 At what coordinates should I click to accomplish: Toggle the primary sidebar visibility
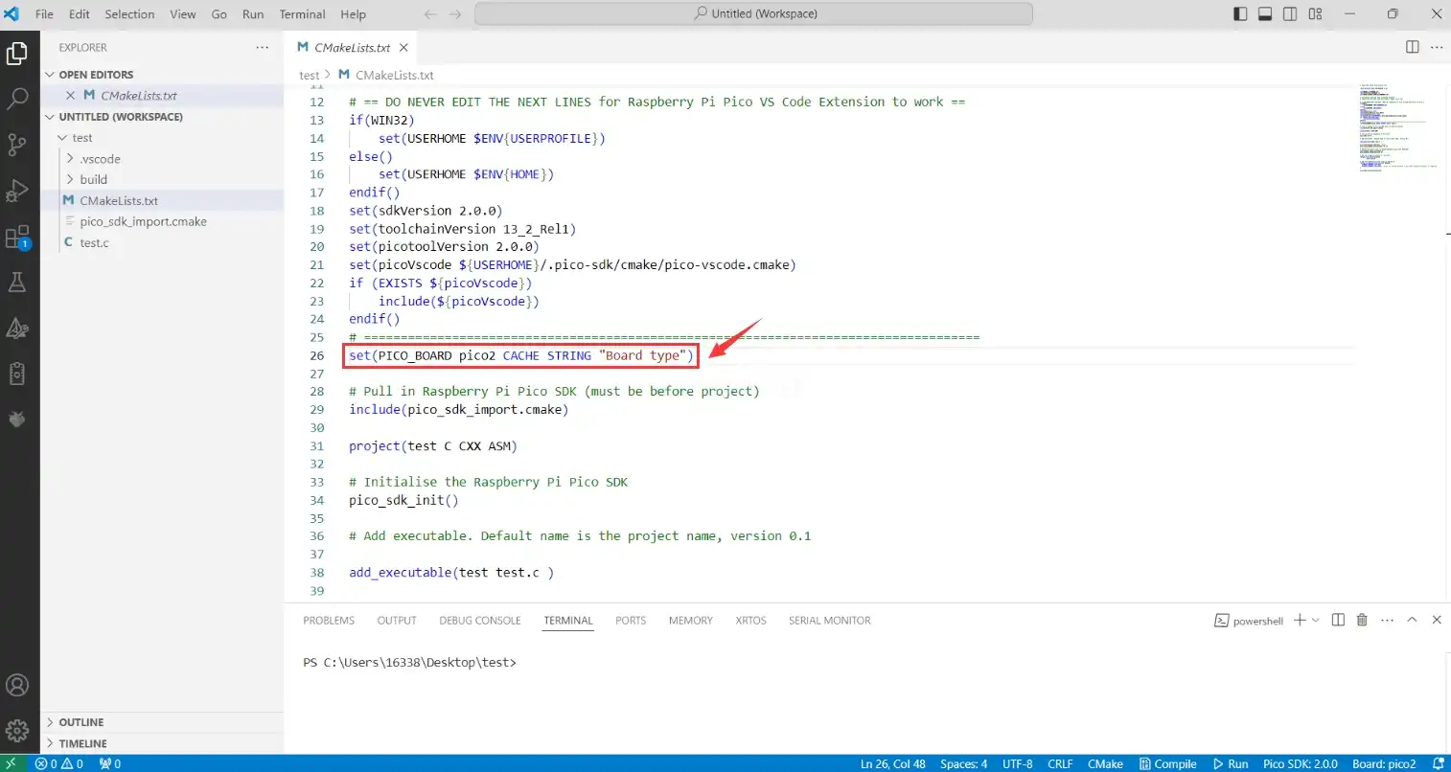[1240, 13]
